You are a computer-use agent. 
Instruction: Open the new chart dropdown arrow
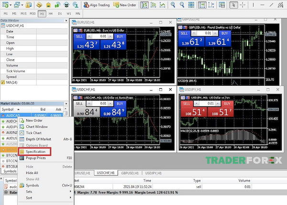point(11,5)
